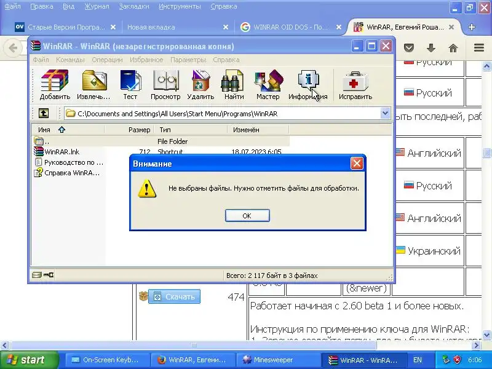
Task: Click the key icon in WinRAR status bar
Action: pos(48,275)
